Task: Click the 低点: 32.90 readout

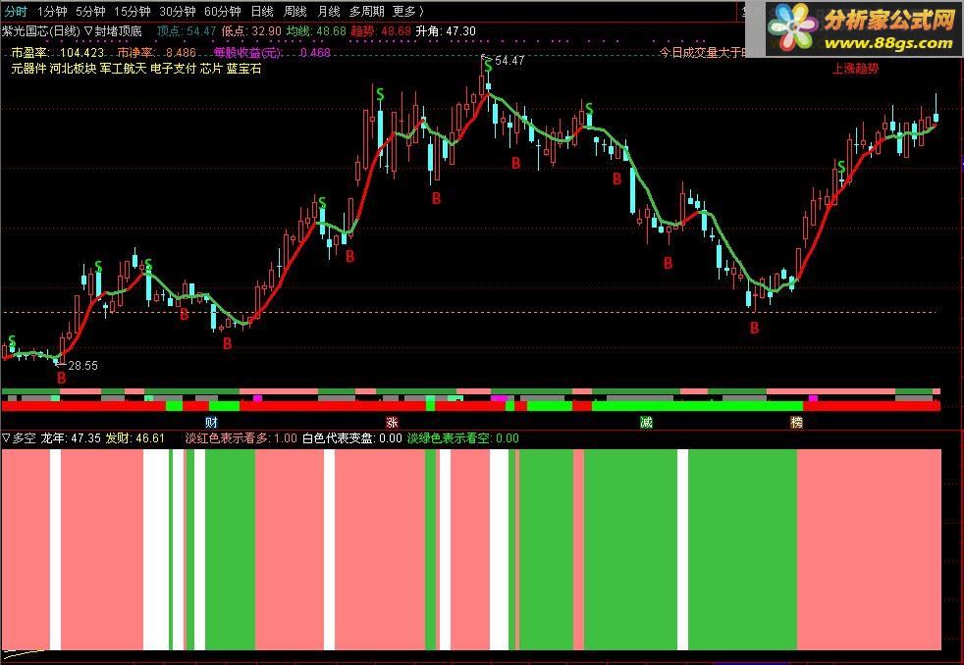Action: (x=251, y=30)
